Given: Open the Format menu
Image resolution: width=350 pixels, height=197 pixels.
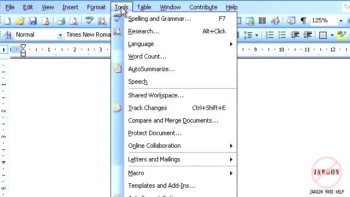Looking at the screenshot, I should 96,7.
